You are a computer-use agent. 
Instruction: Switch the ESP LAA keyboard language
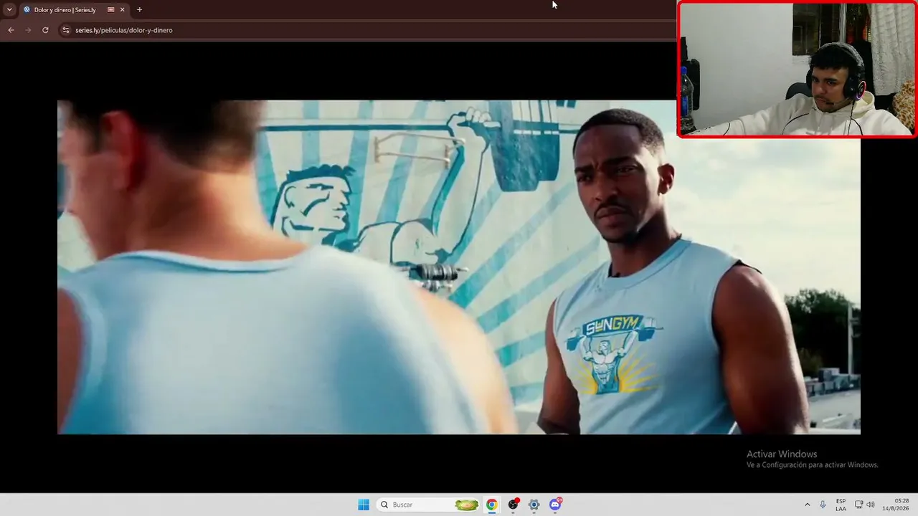point(841,505)
